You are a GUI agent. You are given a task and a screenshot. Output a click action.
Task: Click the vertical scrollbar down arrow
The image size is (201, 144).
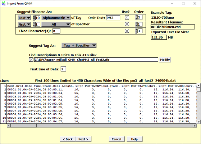198,122
